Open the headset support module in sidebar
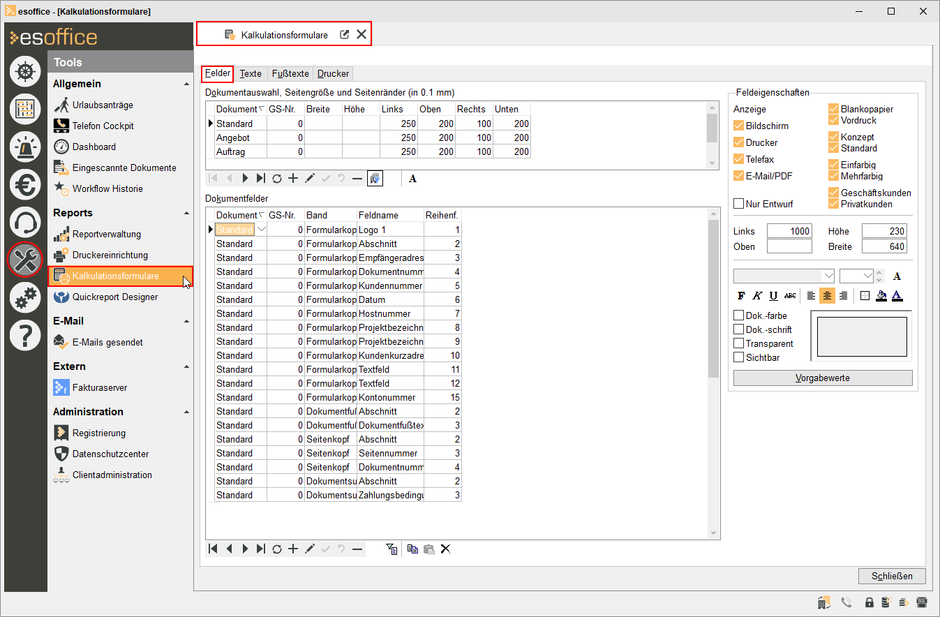 (24, 222)
